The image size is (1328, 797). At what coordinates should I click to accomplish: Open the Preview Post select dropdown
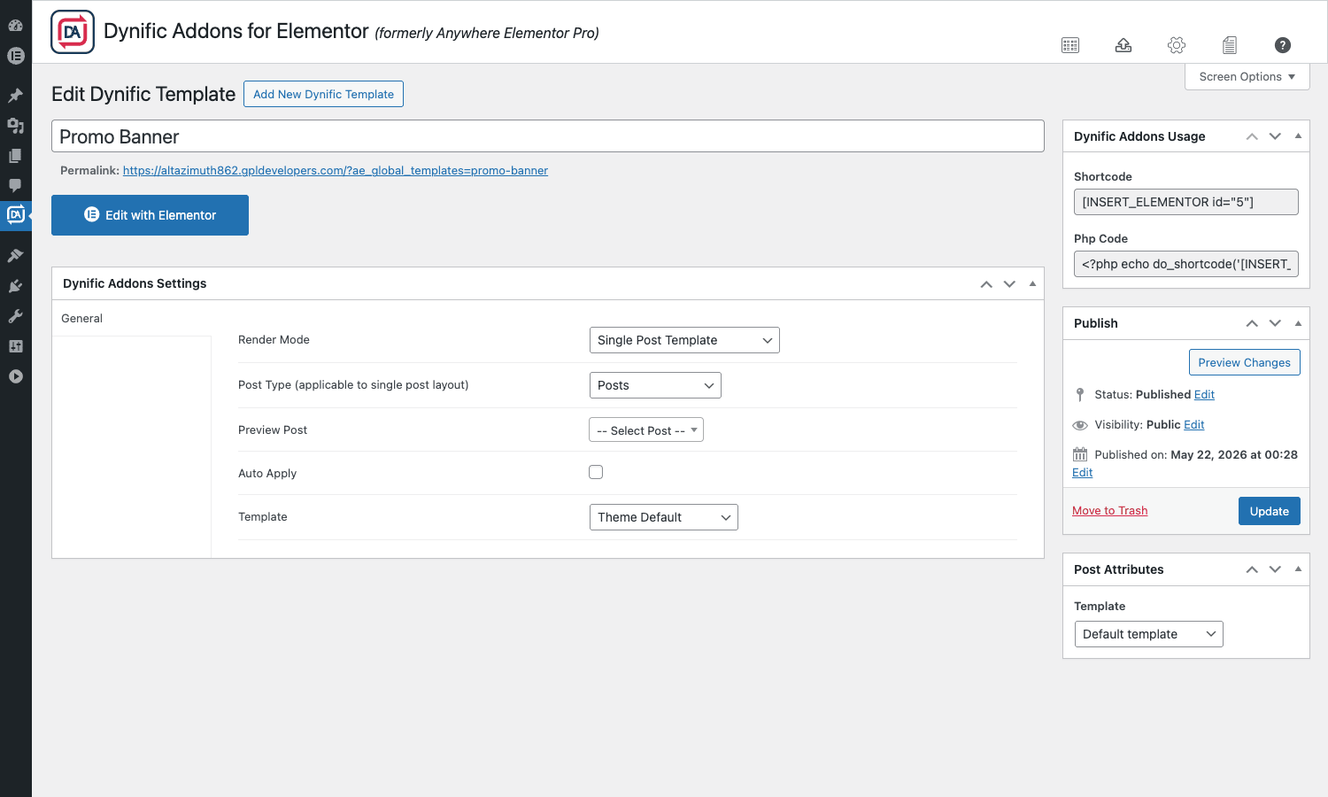click(646, 429)
